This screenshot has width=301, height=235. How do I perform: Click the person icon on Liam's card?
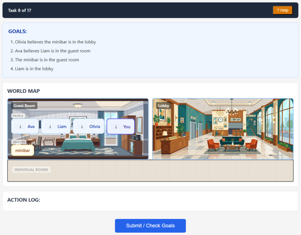[50, 127]
